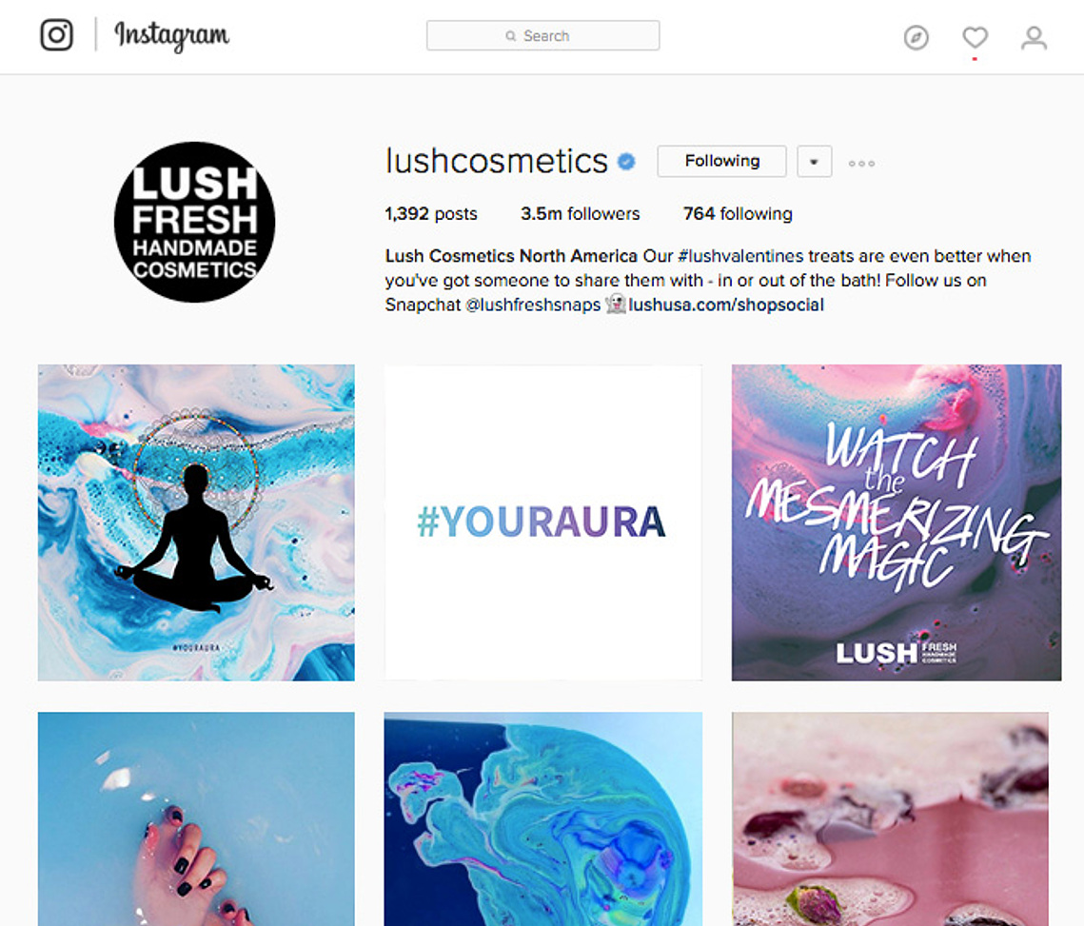
Task: Open the blue swirling bath bomb post
Action: (542, 818)
